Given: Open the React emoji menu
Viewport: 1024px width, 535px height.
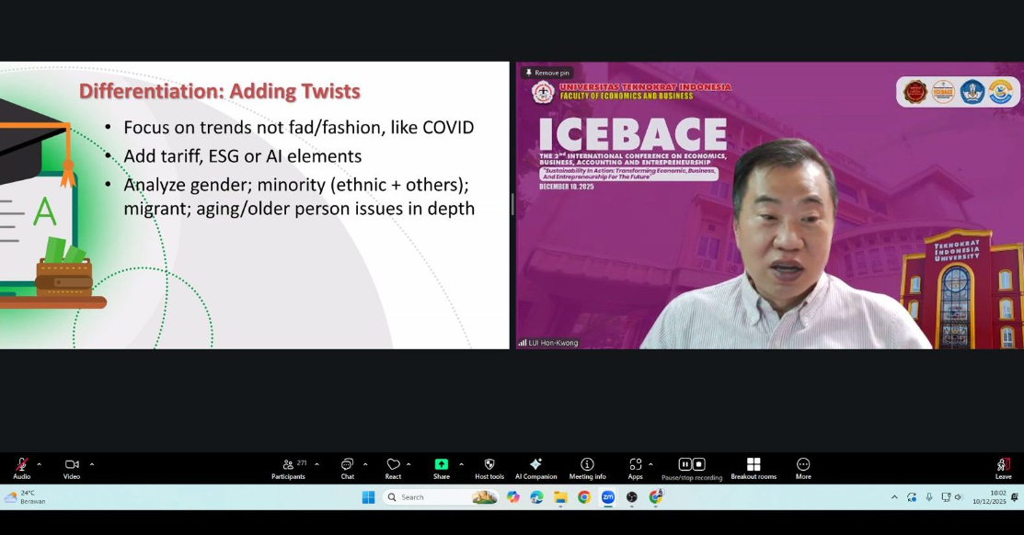Looking at the screenshot, I should tap(393, 465).
